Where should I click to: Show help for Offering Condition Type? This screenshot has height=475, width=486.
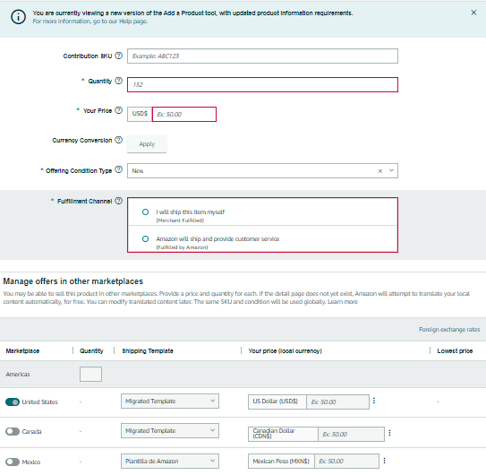coord(119,169)
